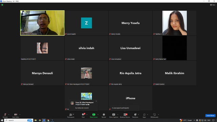
Task: Select the zoom baa04 participant tile
Action: tap(86, 23)
